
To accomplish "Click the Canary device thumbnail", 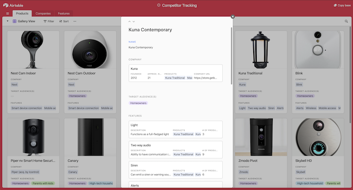I will pos(90,137).
